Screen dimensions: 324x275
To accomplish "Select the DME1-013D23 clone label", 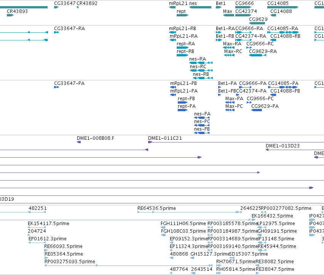I will pyautogui.click(x=283, y=146).
